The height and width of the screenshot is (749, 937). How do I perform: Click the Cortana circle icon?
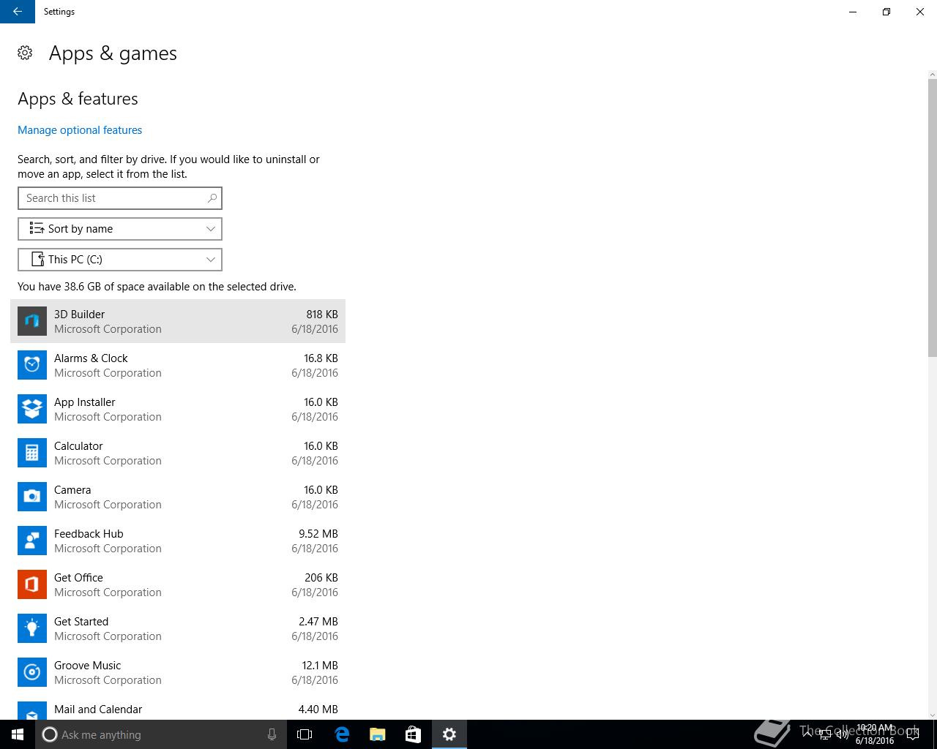pos(50,734)
